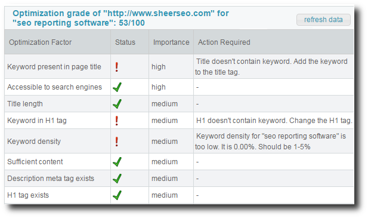Viewport: 368px width, 218px height.
Task: Click the 'Sufficient content' factor label
Action: (35, 162)
